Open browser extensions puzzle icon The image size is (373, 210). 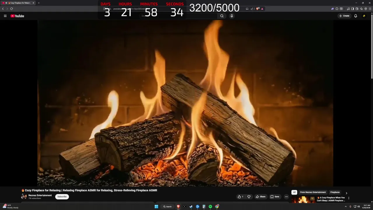pos(337,9)
